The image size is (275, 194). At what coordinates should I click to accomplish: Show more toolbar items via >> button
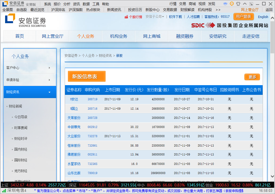coord(218,10)
